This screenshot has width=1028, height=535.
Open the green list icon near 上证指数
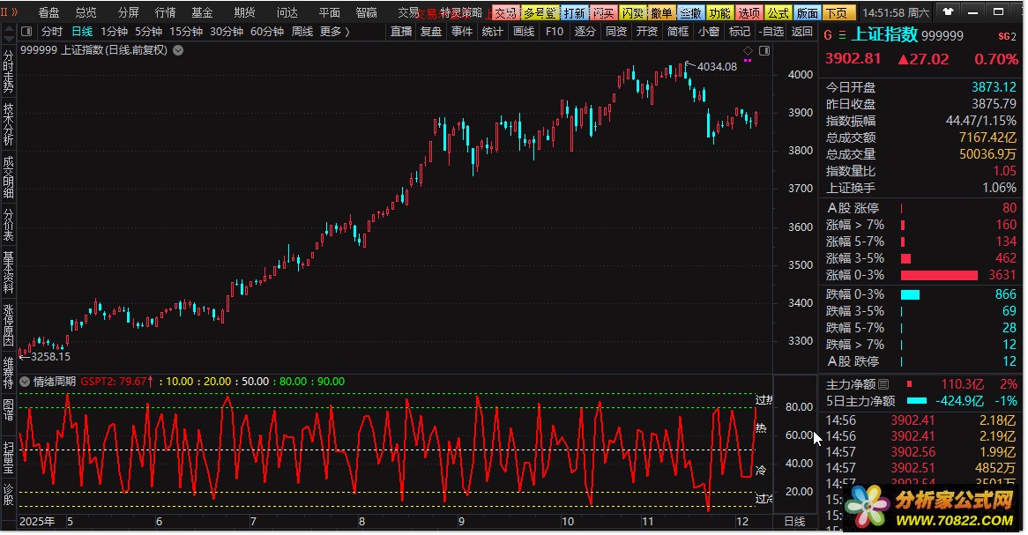842,36
